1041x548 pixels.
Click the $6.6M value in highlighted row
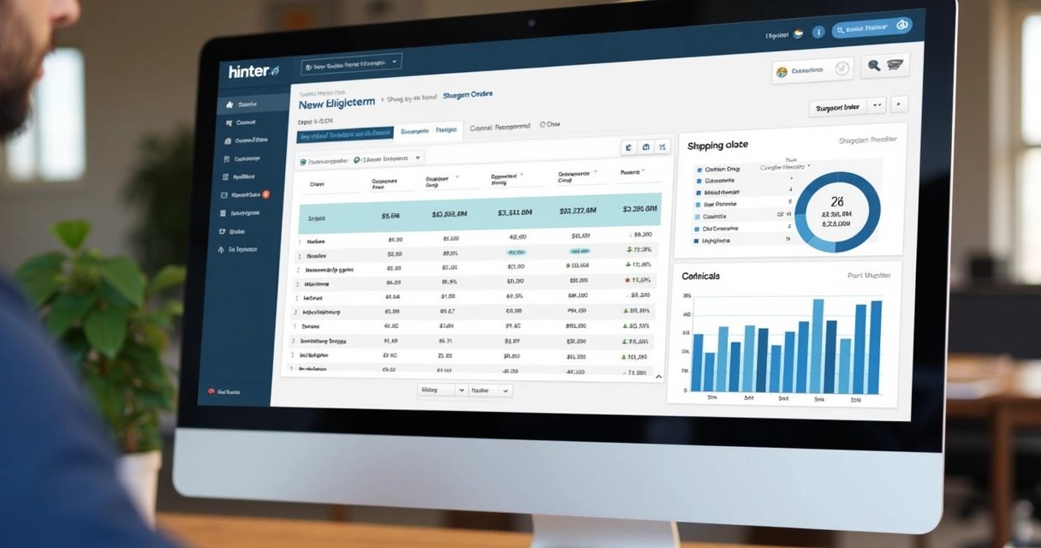390,217
